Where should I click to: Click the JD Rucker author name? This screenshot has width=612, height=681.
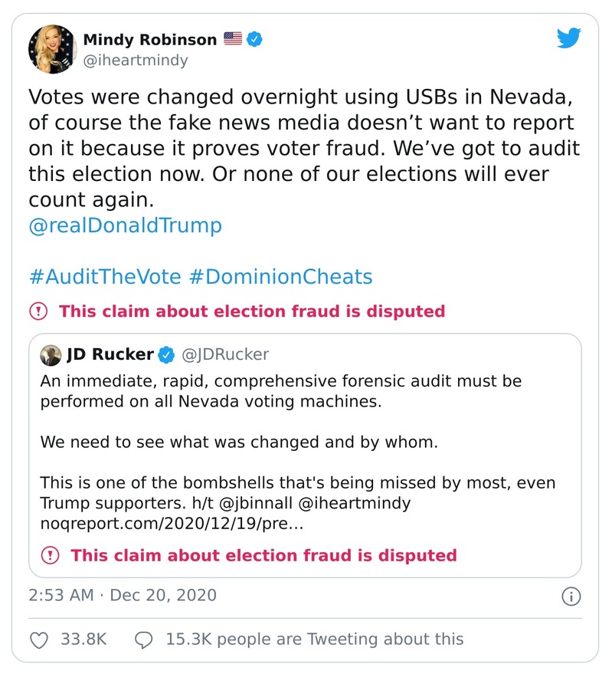(110, 354)
